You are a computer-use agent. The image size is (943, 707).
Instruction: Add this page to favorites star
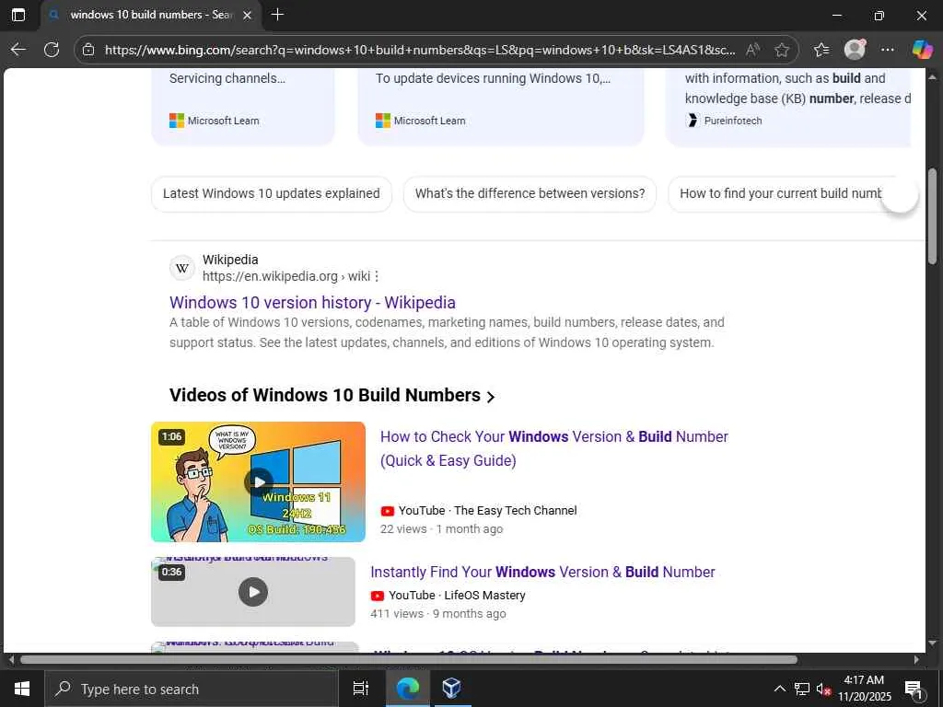[x=782, y=50]
